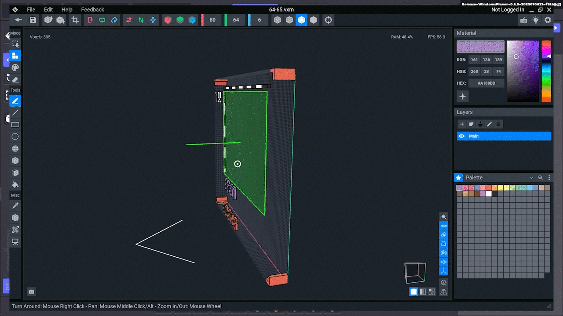Add a new layer with plus button
Viewport: 563px width, 316px height.
point(462,124)
